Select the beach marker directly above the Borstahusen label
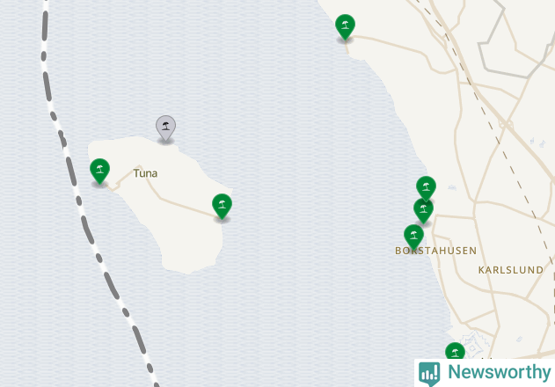Screen dimensions: 555x387 pyautogui.click(x=413, y=237)
